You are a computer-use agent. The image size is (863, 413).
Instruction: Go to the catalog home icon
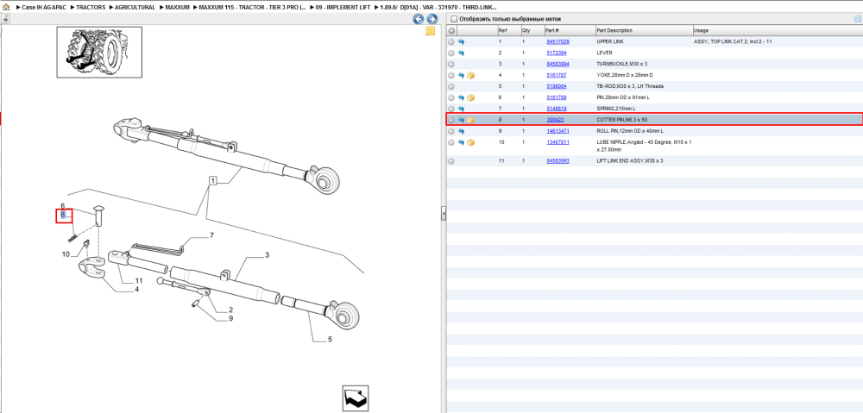click(7, 7)
